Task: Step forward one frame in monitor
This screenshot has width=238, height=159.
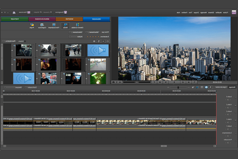Action: click(x=166, y=82)
